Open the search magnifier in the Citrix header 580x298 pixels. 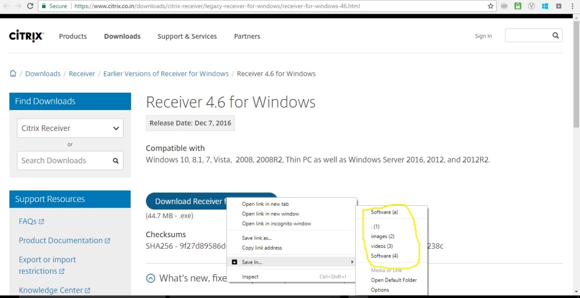[555, 35]
